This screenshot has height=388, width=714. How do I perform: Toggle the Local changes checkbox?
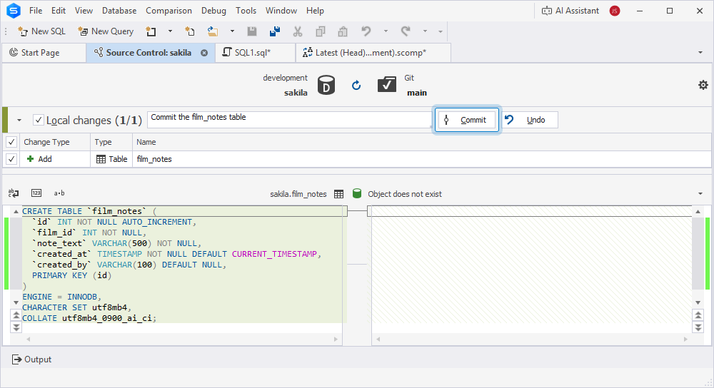coord(39,120)
